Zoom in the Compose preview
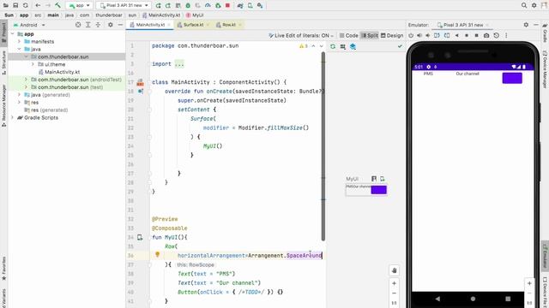The width and height of the screenshot is (549, 308). tap(395, 283)
